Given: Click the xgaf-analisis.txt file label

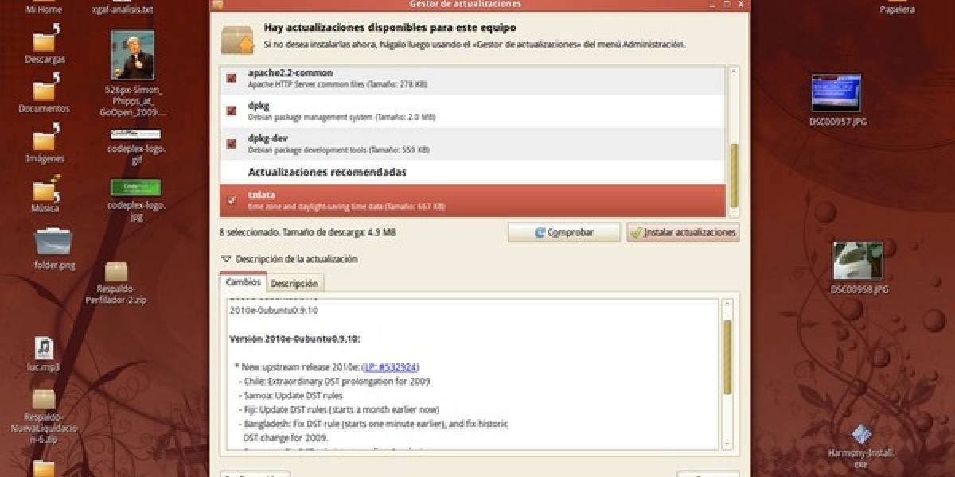Looking at the screenshot, I should (x=122, y=10).
